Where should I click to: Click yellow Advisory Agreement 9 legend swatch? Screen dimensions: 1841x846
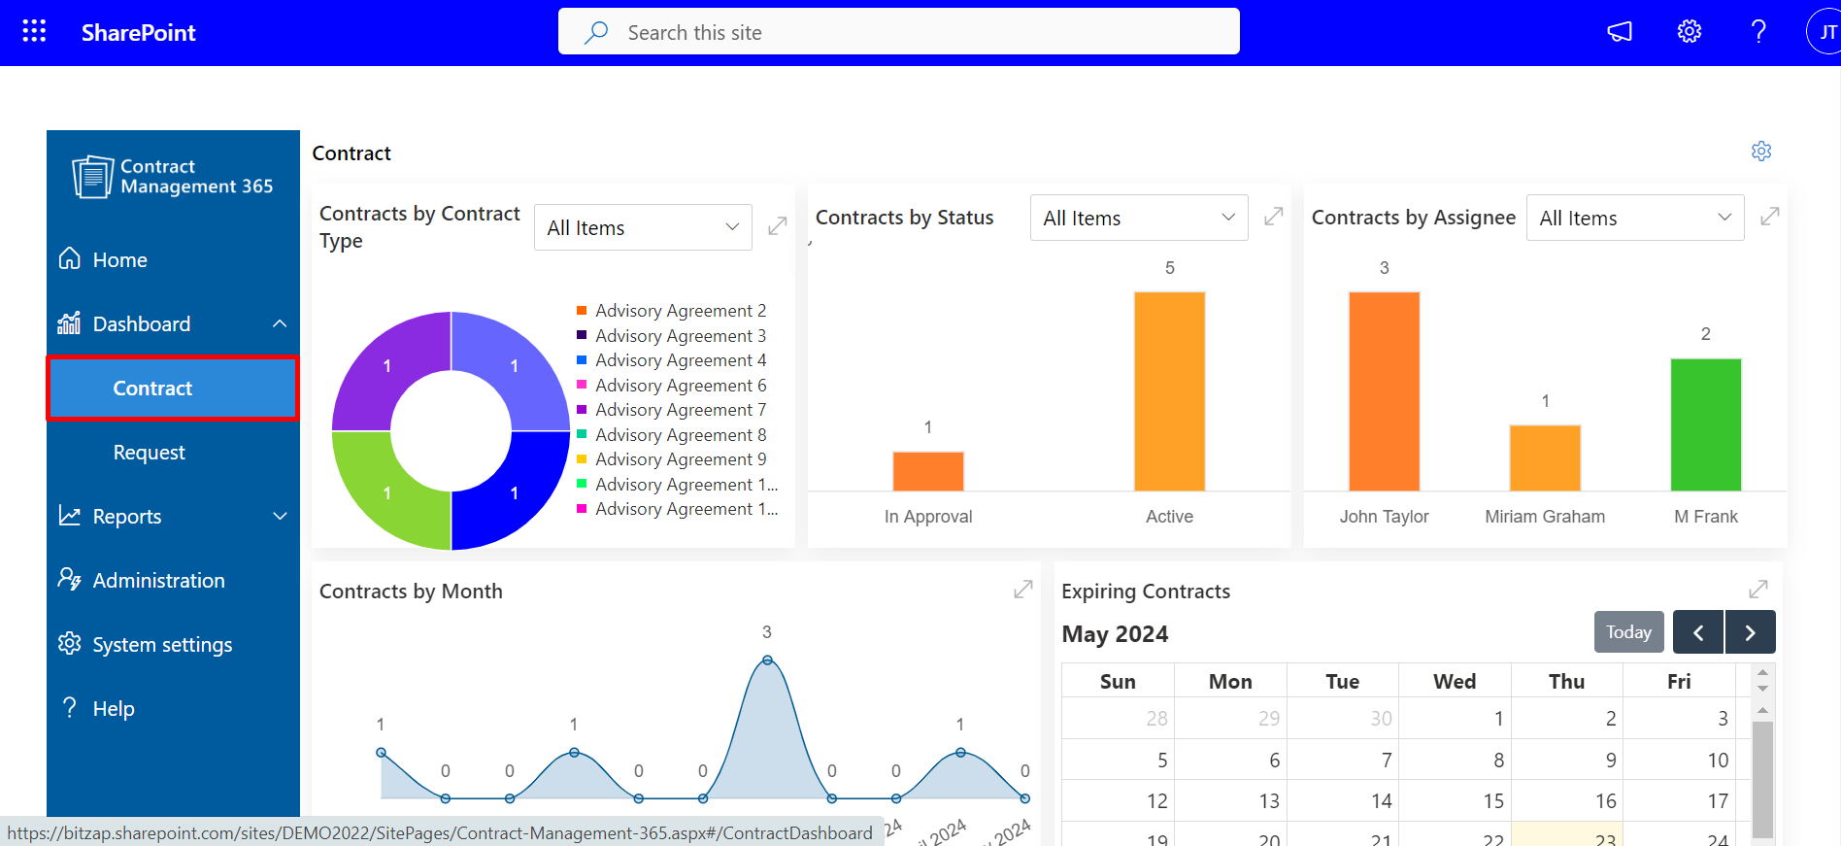pyautogui.click(x=582, y=459)
